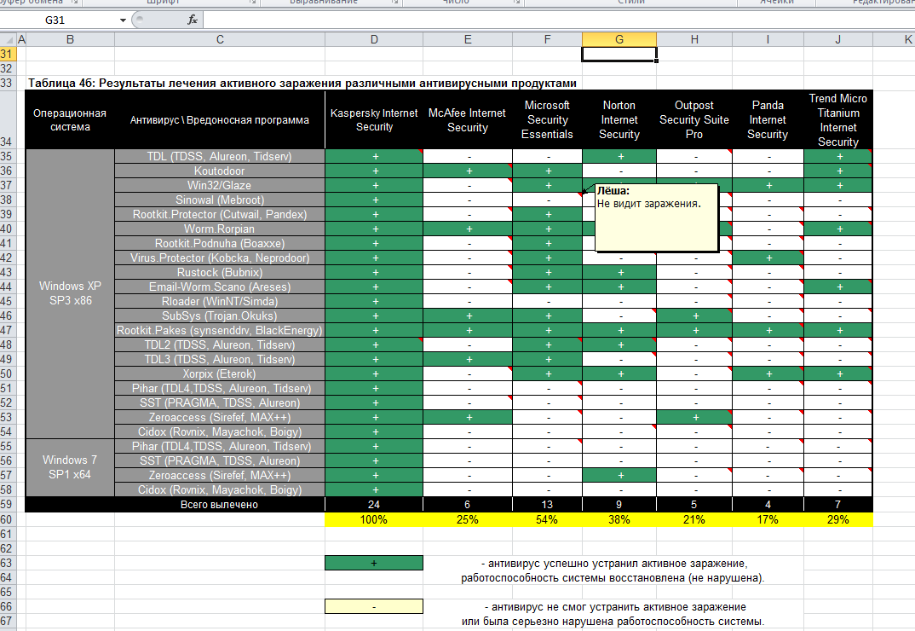Click the 'Worm.Rorpian' cell

(220, 229)
